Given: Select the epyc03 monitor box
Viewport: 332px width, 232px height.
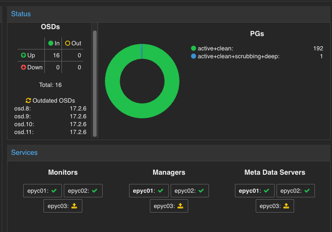Looking at the screenshot, I should tap(63, 206).
